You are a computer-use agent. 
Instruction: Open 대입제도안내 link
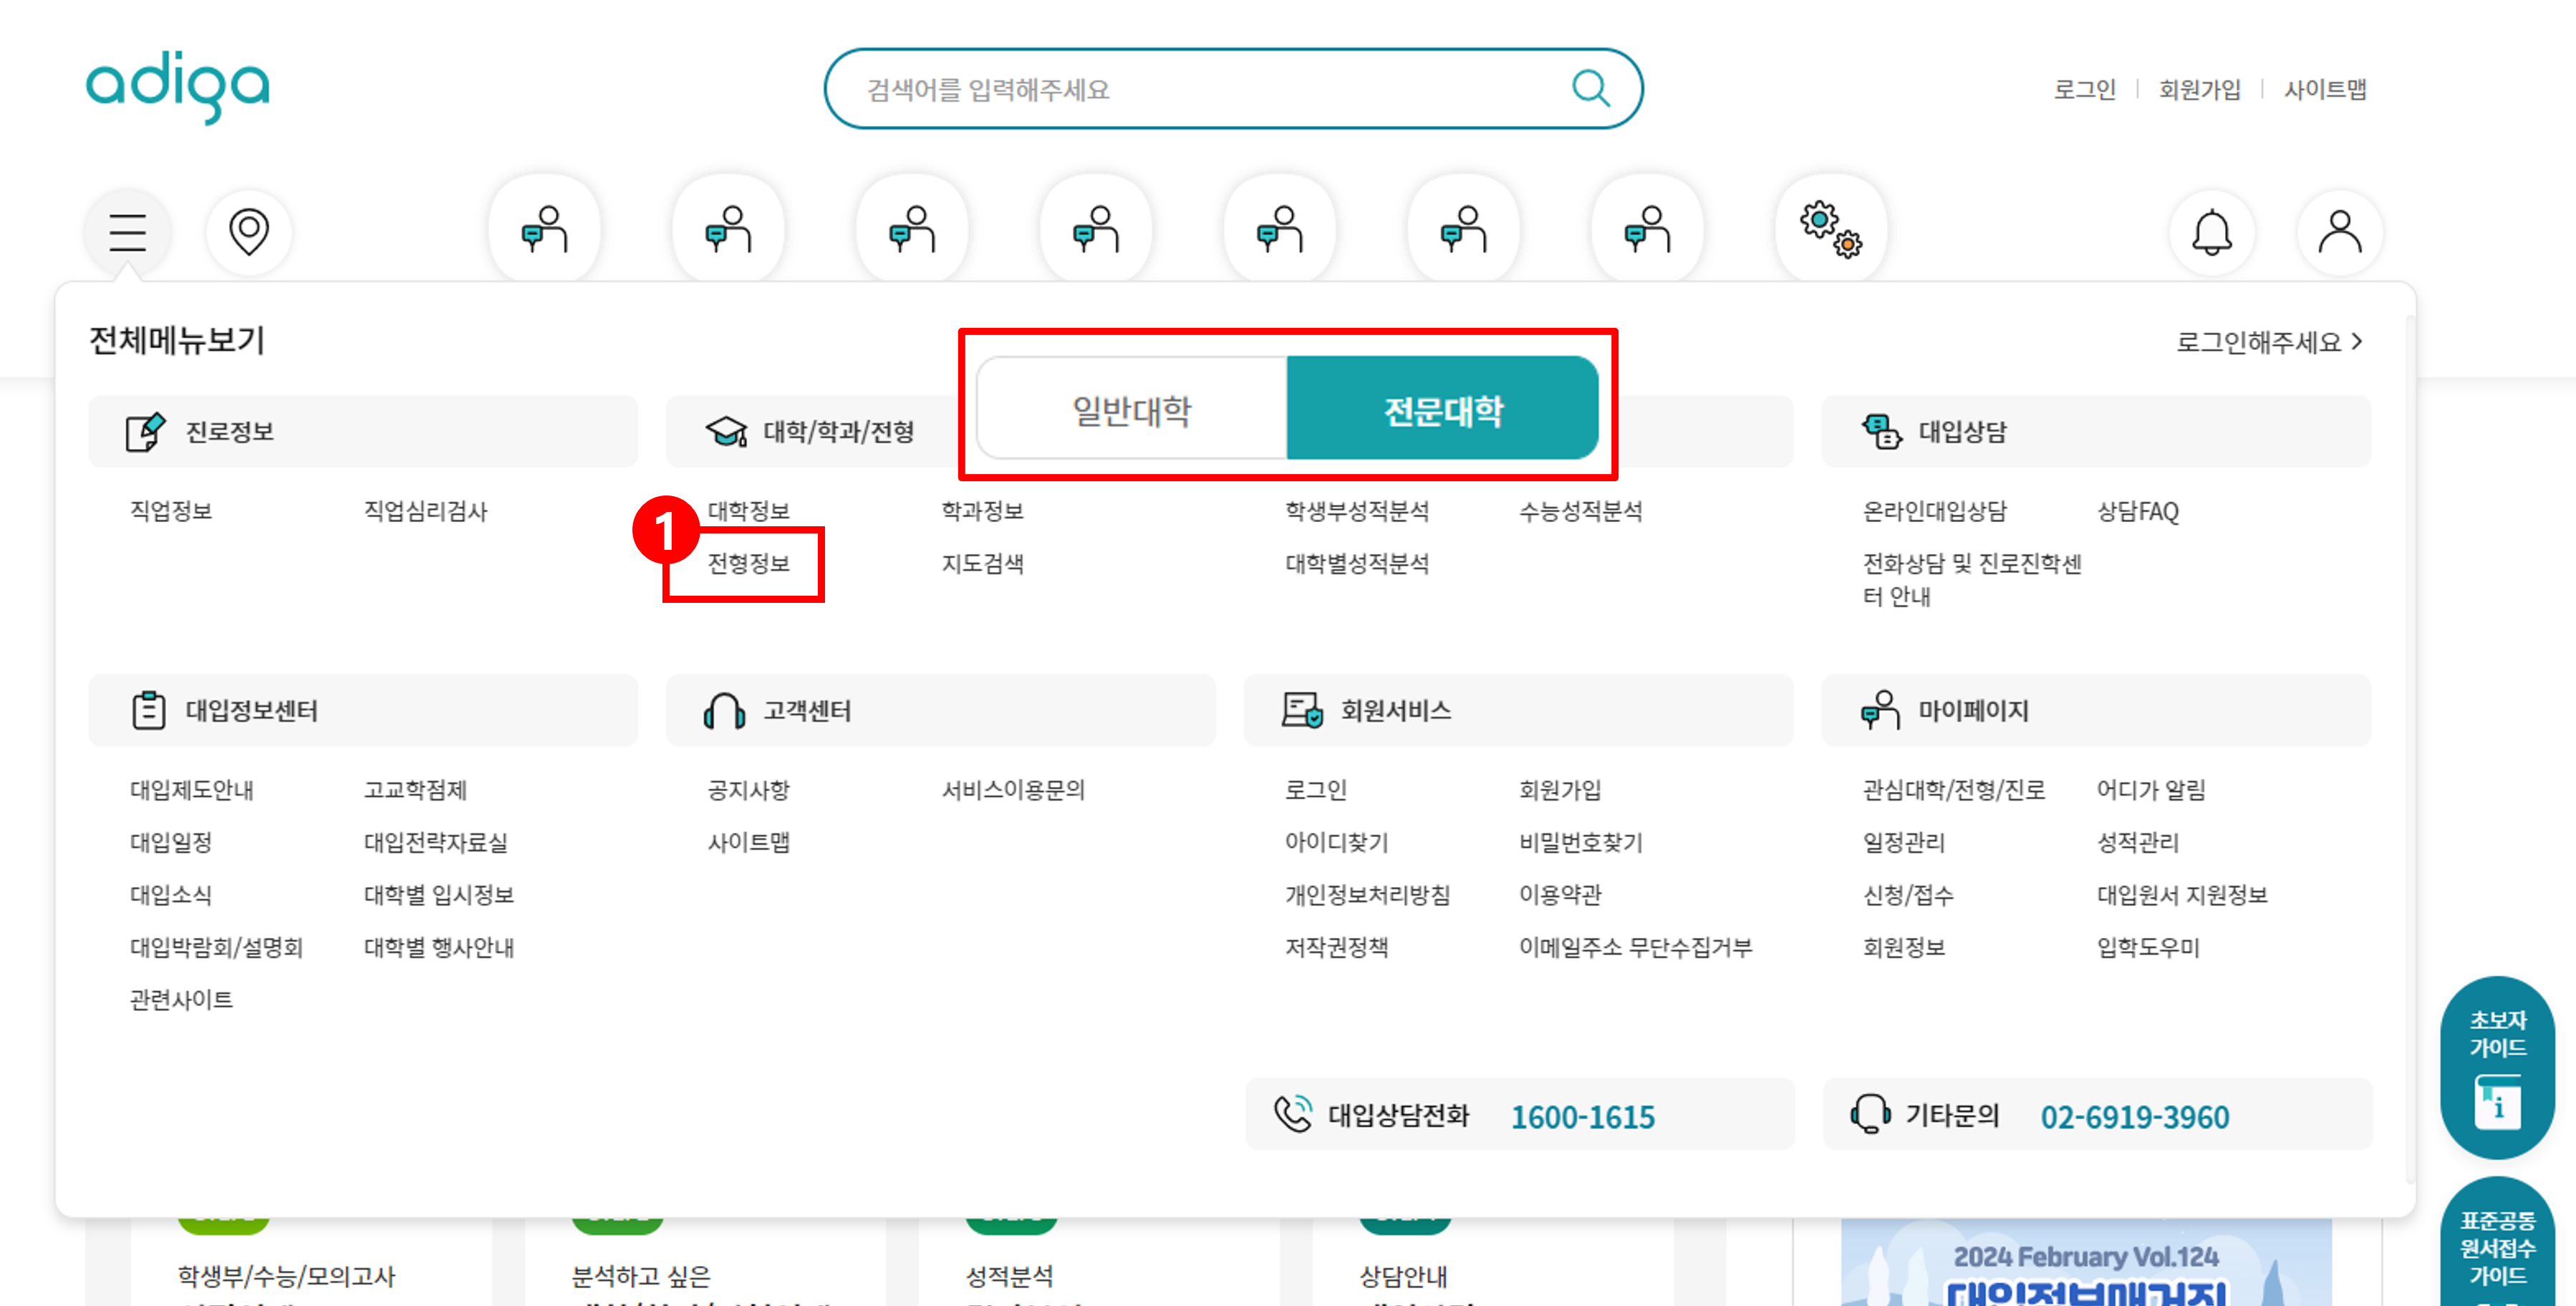tap(192, 790)
